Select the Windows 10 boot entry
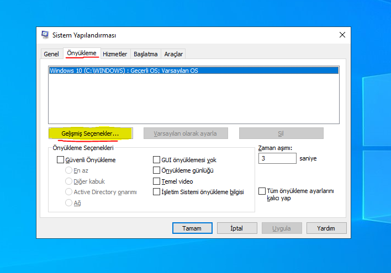This screenshot has height=273, width=391. [194, 71]
